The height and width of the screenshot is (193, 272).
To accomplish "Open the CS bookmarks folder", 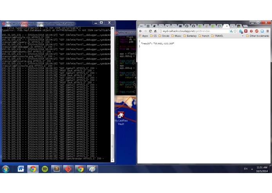I will [153, 36].
